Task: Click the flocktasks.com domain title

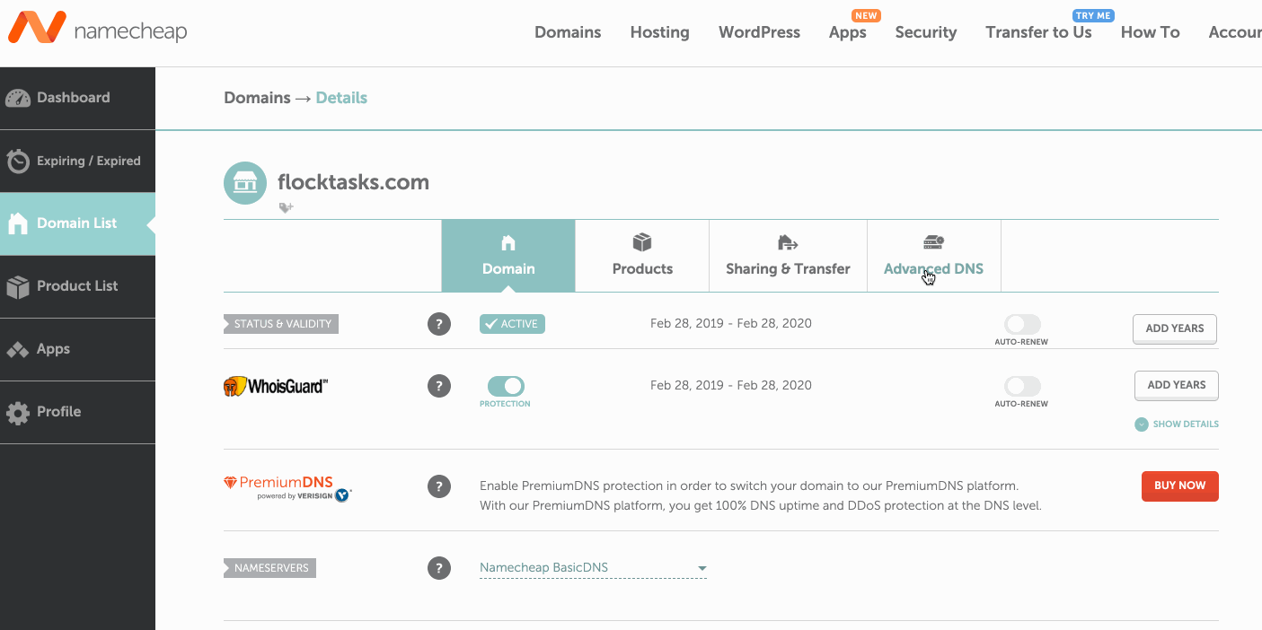Action: [353, 182]
